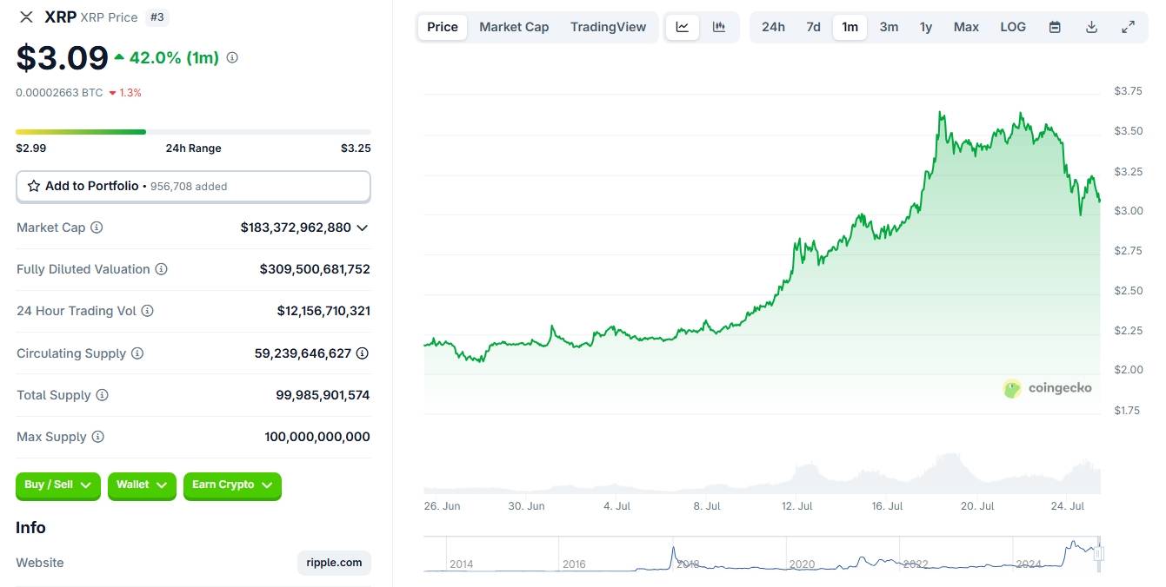Click the $3.25 range high label
This screenshot has height=587, width=1166.
[x=356, y=148]
